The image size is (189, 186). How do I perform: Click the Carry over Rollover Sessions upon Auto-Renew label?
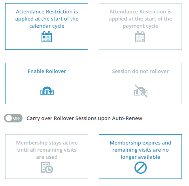point(84,118)
